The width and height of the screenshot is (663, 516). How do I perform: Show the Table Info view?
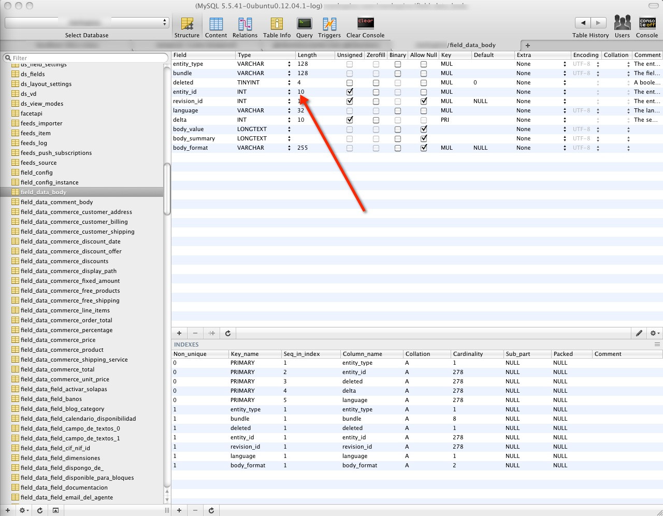click(x=277, y=27)
